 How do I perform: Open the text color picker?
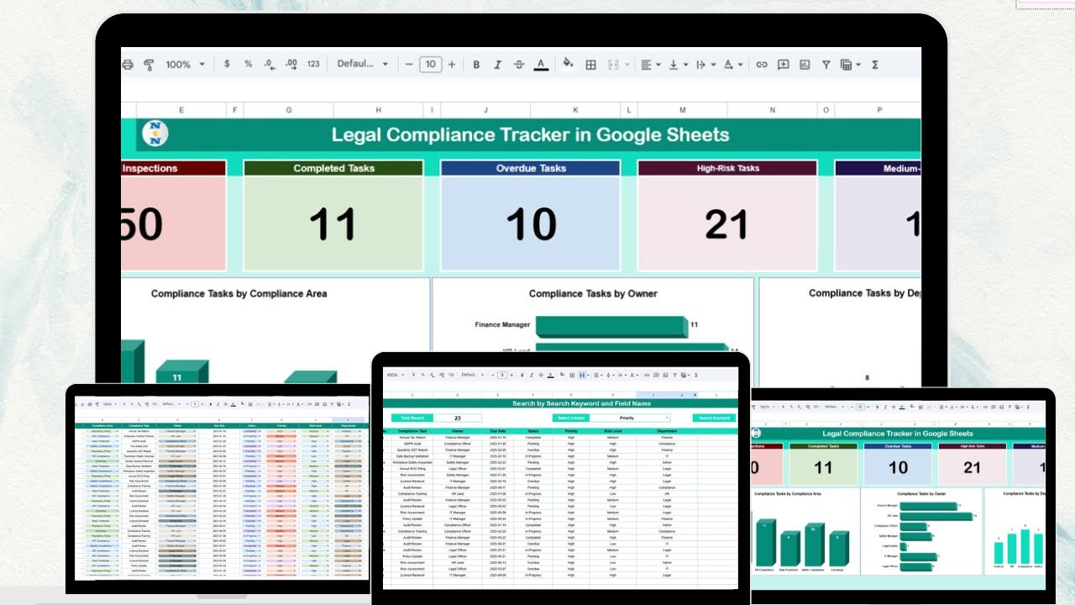pos(541,64)
